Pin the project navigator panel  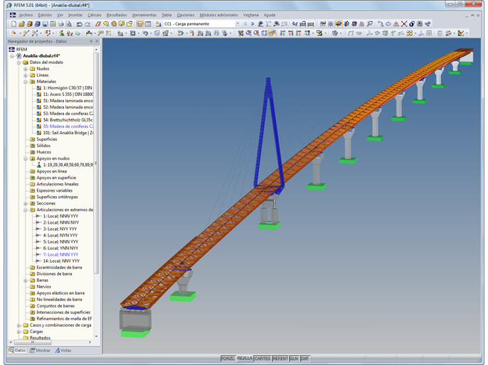[x=91, y=41]
